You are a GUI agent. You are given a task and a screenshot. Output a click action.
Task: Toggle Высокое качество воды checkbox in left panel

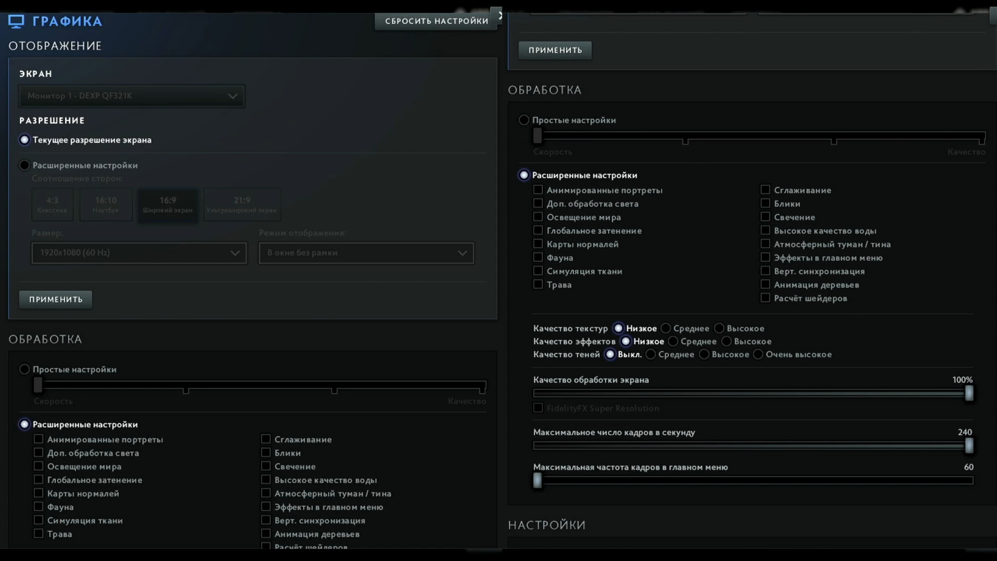(266, 480)
